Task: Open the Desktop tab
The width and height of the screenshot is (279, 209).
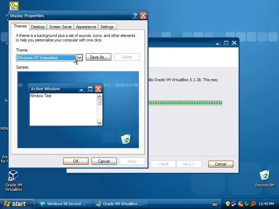Action: (38, 27)
